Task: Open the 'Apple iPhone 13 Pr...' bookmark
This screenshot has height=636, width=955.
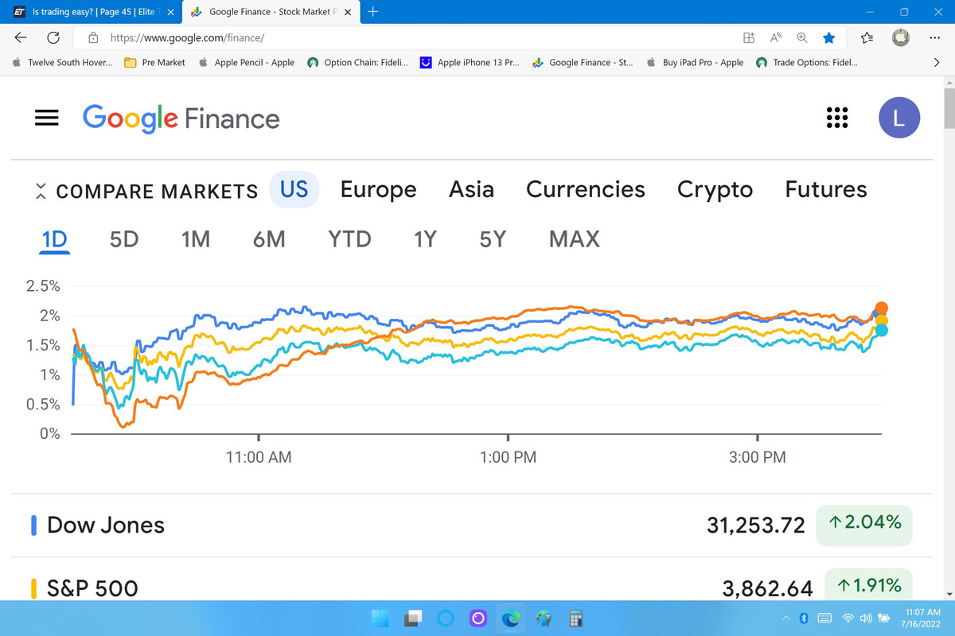Action: click(x=470, y=62)
